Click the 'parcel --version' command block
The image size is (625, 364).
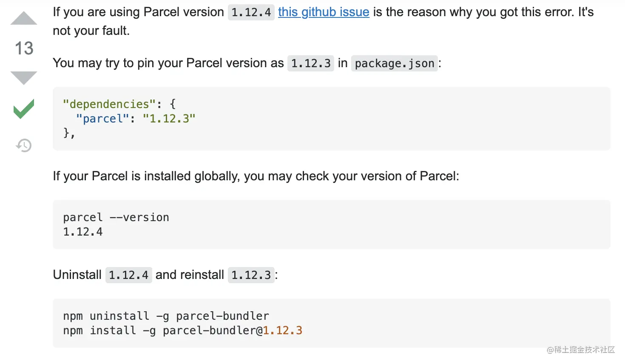pos(116,217)
